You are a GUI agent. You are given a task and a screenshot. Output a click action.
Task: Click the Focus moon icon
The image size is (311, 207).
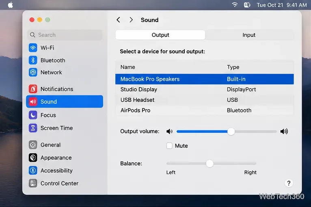coord(33,115)
